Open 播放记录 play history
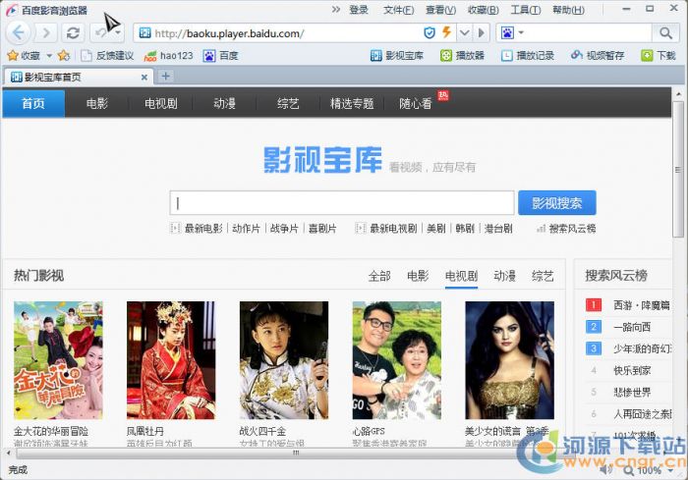Viewport: 688px width, 480px height. [528, 56]
